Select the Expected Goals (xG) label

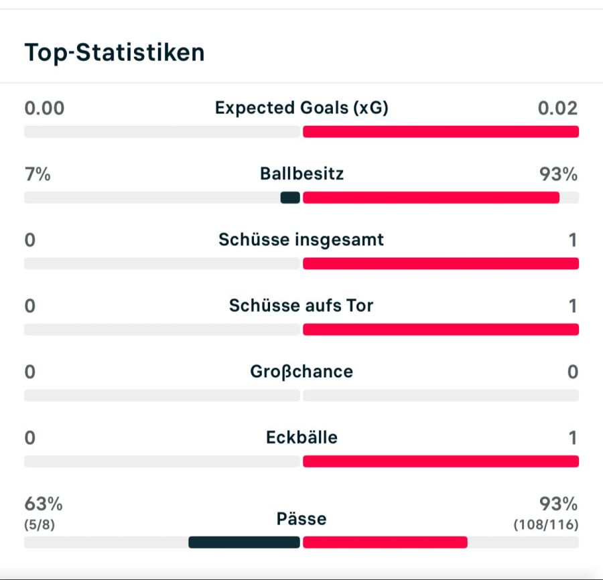point(301,108)
